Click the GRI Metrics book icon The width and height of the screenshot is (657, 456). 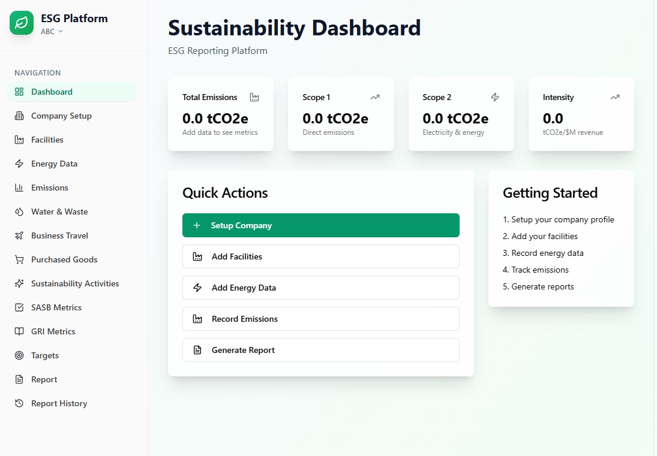(x=19, y=331)
